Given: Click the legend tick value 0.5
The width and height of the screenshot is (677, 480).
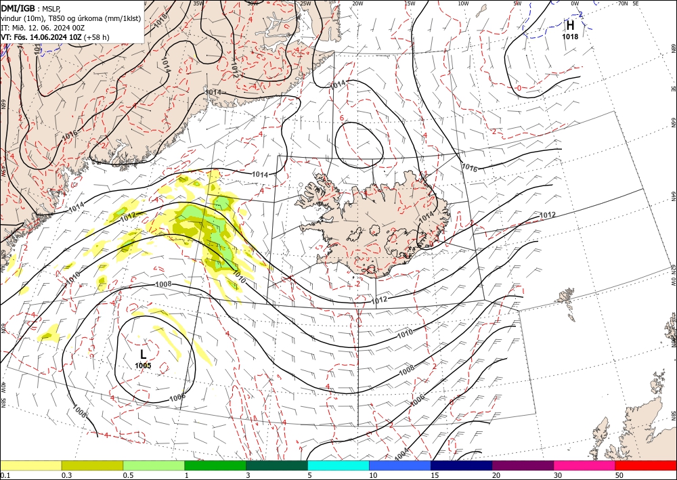Looking at the screenshot, I should (x=128, y=475).
